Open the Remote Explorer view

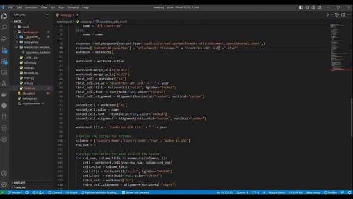[x=4, y=72]
